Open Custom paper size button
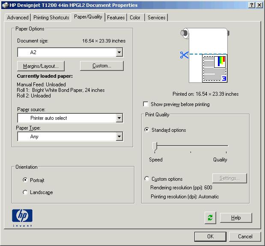 tap(102, 66)
